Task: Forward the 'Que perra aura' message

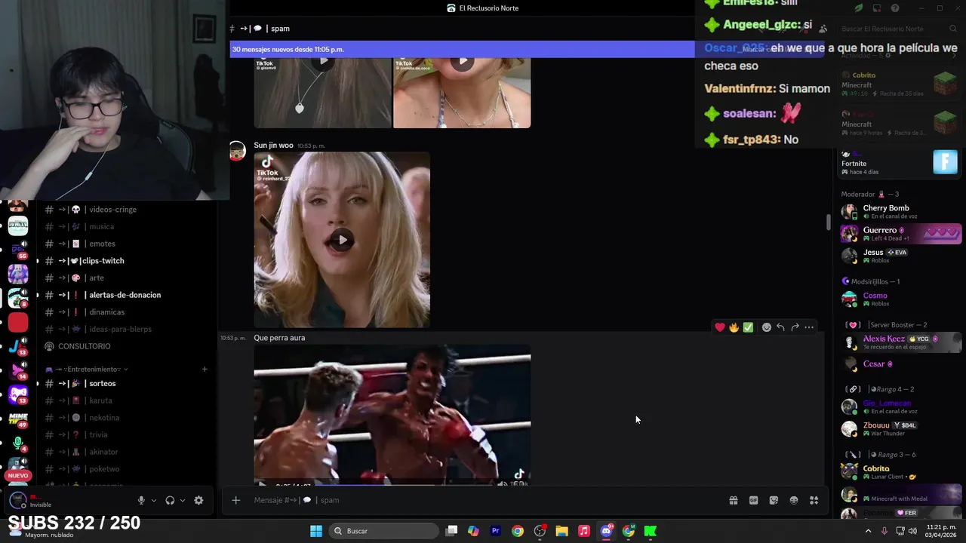Action: coord(795,327)
